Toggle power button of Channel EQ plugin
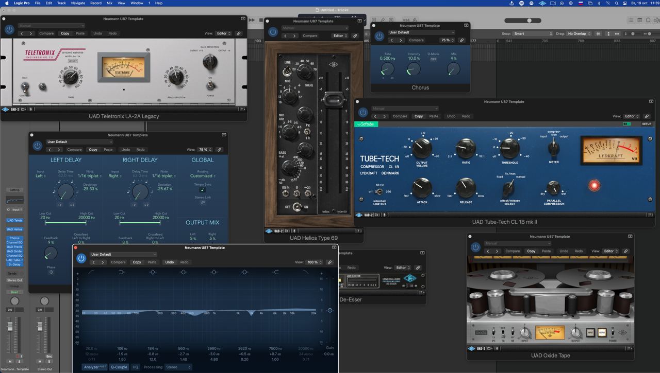This screenshot has height=373, width=660. [x=81, y=259]
